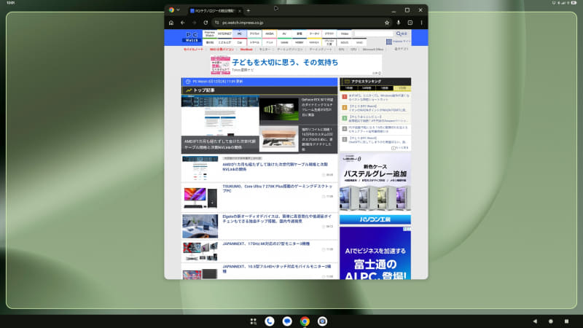Select the GAME site tab
Viewport: 583px width, 328px height.
[284, 42]
